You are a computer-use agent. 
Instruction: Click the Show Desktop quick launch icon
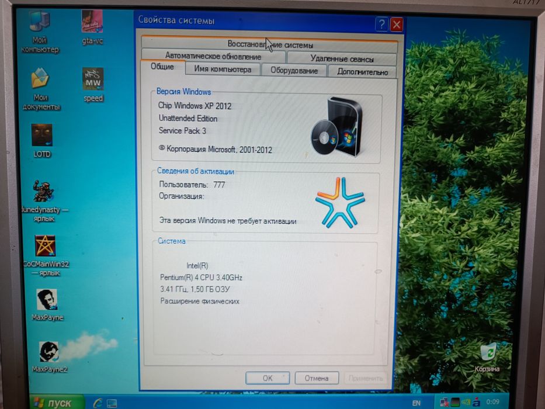click(x=112, y=403)
